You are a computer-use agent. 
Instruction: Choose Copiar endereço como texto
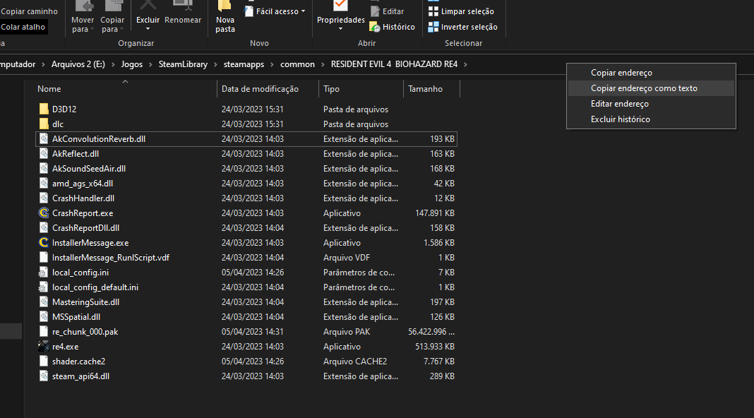tap(651, 88)
